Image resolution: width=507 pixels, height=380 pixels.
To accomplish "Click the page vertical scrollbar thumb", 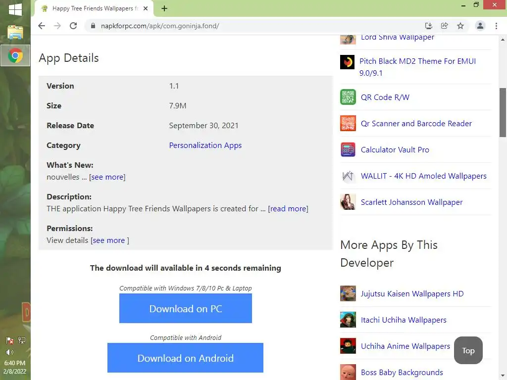I will (503, 112).
